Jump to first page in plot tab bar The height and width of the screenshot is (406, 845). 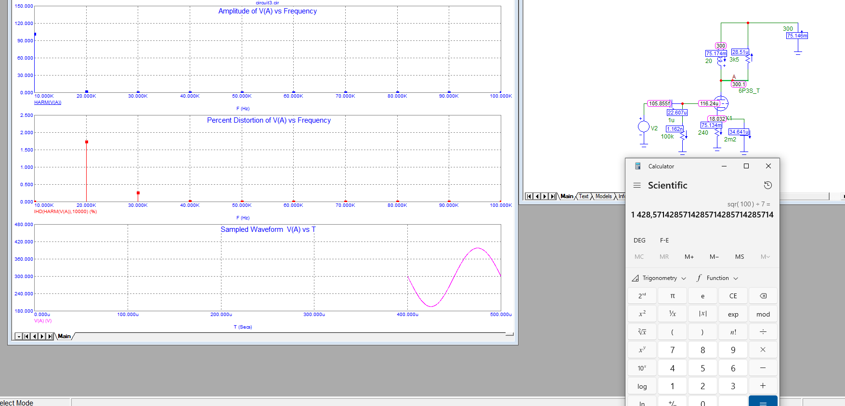click(x=26, y=336)
